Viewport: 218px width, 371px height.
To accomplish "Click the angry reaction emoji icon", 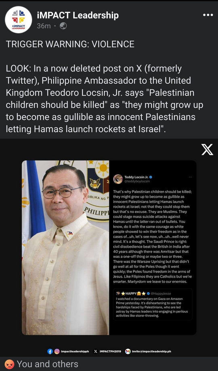I will [x=9, y=364].
